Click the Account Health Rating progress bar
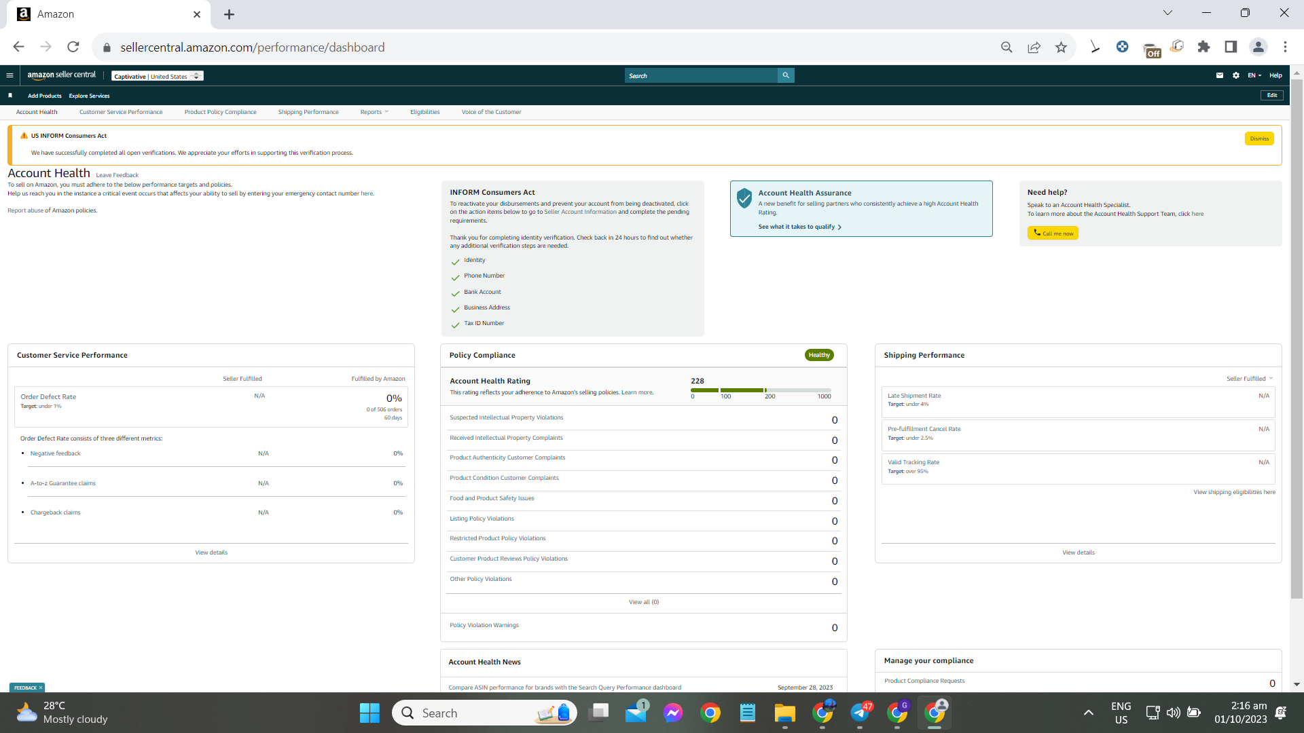Viewport: 1304px width, 733px height. pyautogui.click(x=761, y=390)
